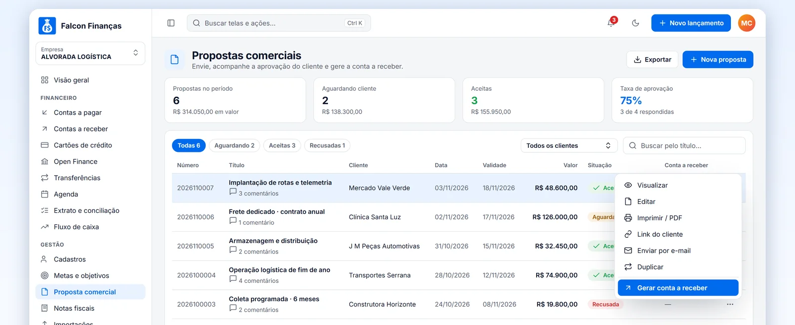
Task: Click the title Frete dedicado · contrato anual
Action: [277, 212]
